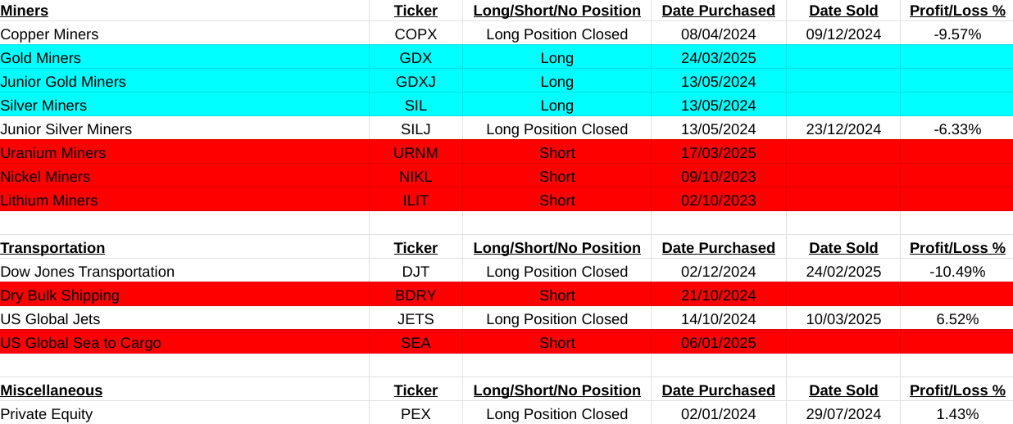Select the Miscellaneous section header cell
This screenshot has height=424, width=1013.
pos(52,390)
